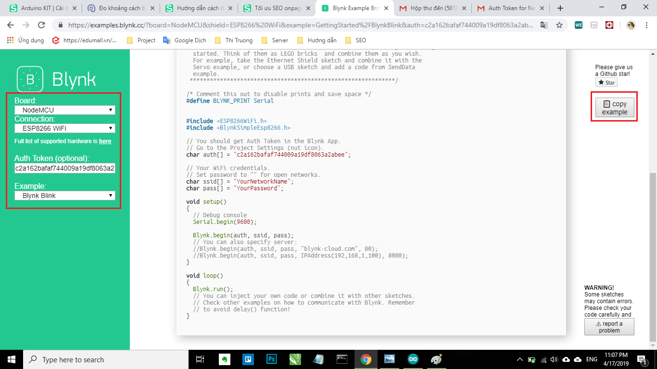Open the Command Prompt taskbar icon

pyautogui.click(x=342, y=359)
